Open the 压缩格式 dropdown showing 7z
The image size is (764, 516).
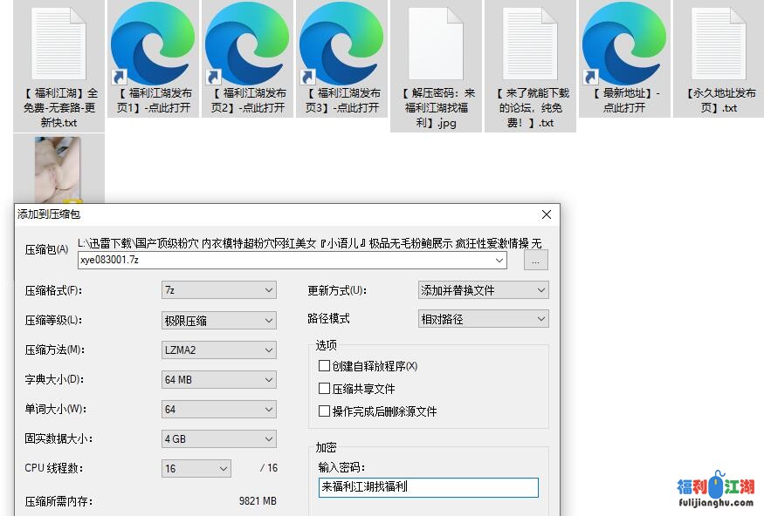pyautogui.click(x=219, y=290)
